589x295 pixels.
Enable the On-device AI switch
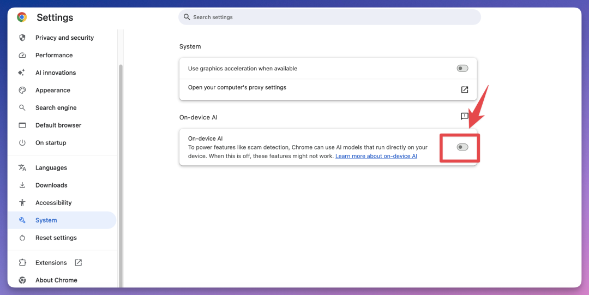(462, 147)
